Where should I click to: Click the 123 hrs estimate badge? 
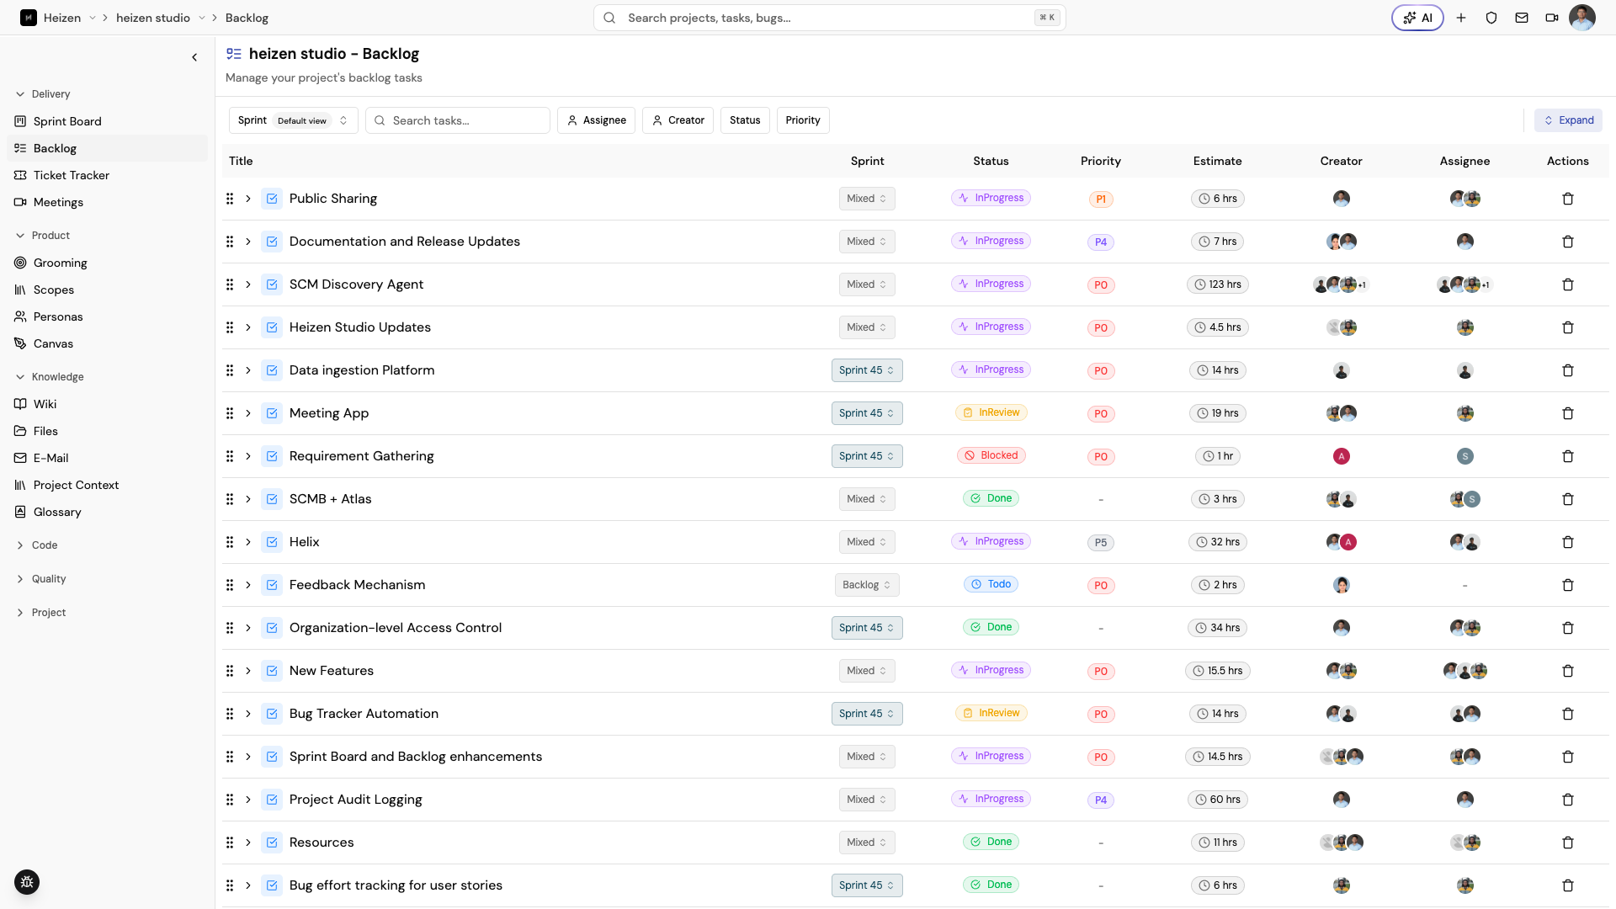pyautogui.click(x=1217, y=284)
